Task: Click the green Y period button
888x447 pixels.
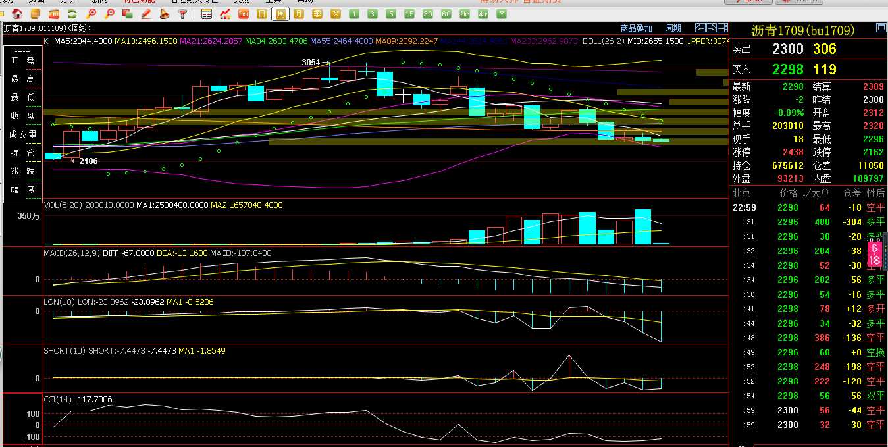Action: (502, 13)
